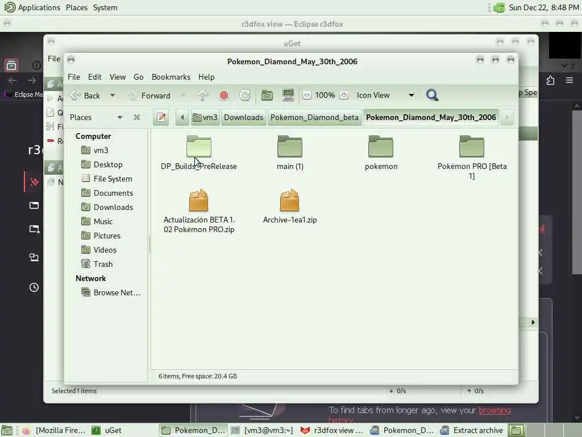Open the Forward history dropdown arrow

pyautogui.click(x=182, y=96)
